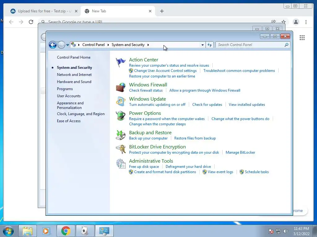The width and height of the screenshot is (317, 237).
Task: Click Restore files from backup
Action: point(195,138)
